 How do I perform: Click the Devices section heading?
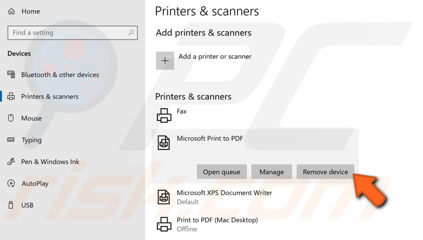click(19, 54)
